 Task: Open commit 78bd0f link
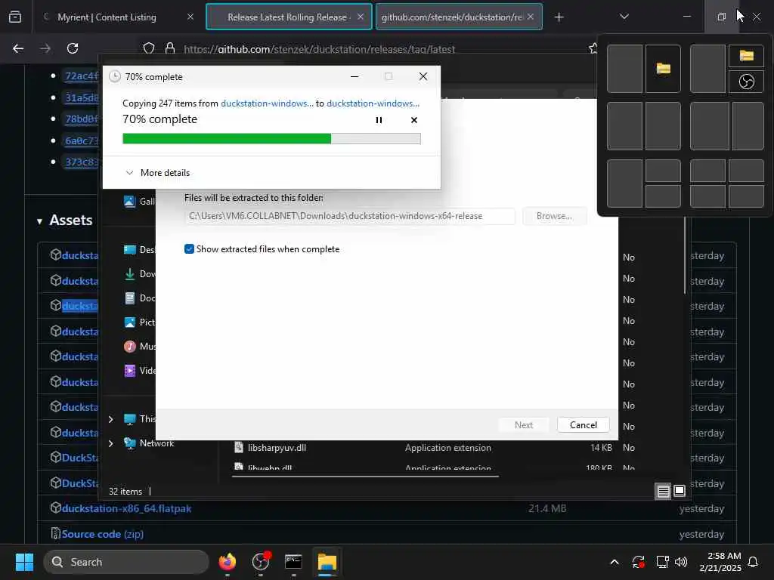click(82, 119)
